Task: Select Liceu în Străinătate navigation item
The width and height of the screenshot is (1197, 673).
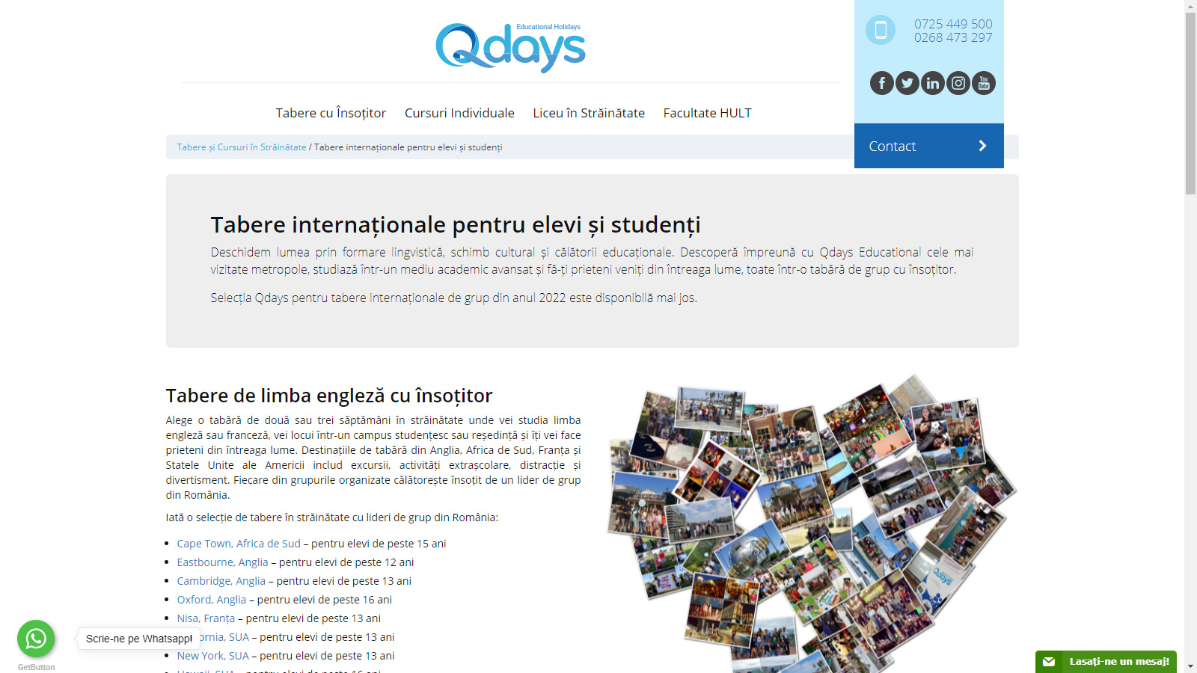Action: click(x=589, y=113)
